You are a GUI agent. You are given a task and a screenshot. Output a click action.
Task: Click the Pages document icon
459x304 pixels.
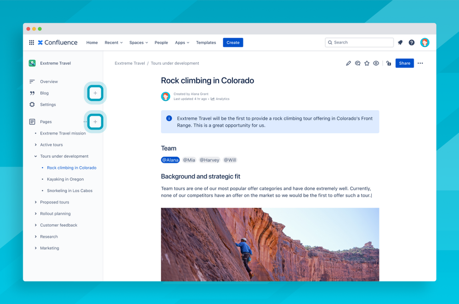pos(32,122)
